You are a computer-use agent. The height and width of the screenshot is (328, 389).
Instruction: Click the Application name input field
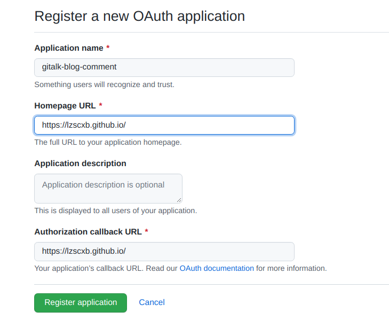coord(164,67)
